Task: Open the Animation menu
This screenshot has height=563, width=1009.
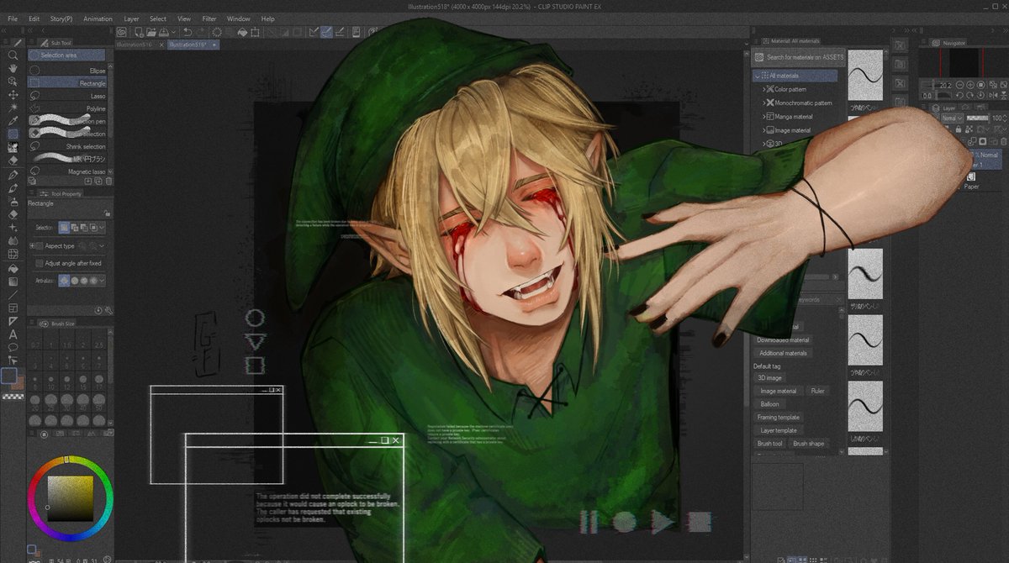Action: point(98,18)
